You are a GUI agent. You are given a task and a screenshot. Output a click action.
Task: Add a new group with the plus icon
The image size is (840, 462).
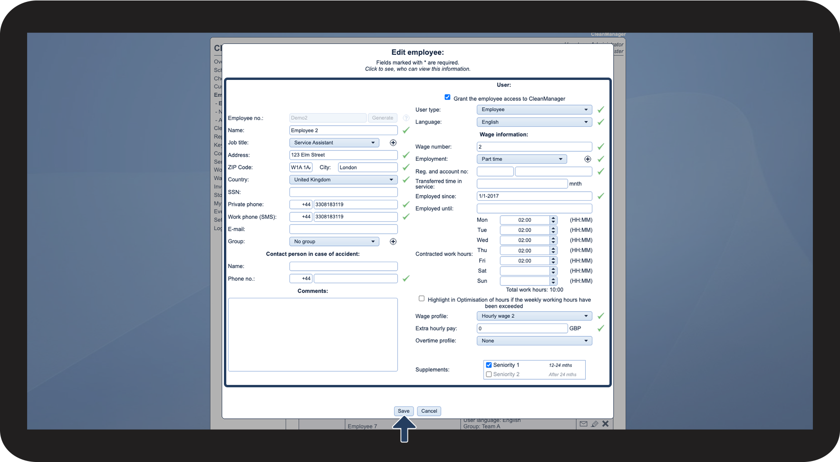point(393,242)
